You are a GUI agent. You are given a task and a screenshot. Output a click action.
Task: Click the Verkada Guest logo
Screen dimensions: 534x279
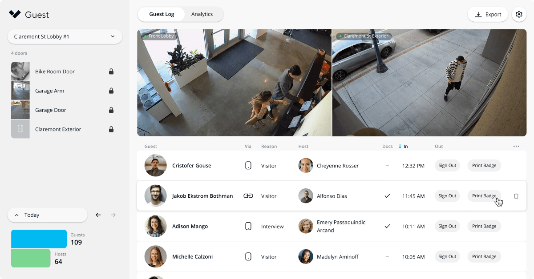[x=15, y=15]
